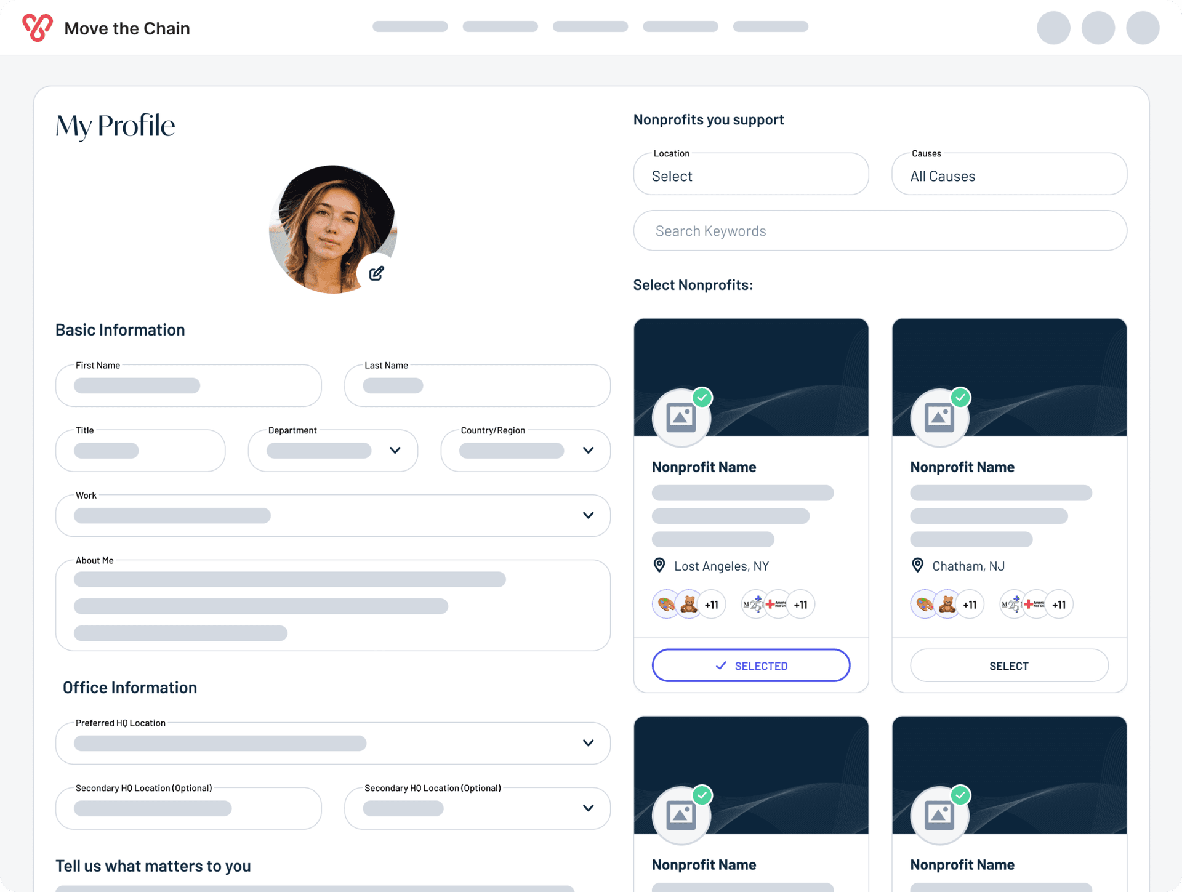Click the profile photo of the woman
The image size is (1182, 892).
333,229
